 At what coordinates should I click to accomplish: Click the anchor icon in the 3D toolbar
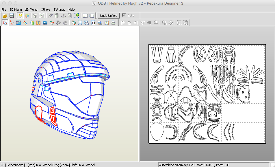click(64, 16)
